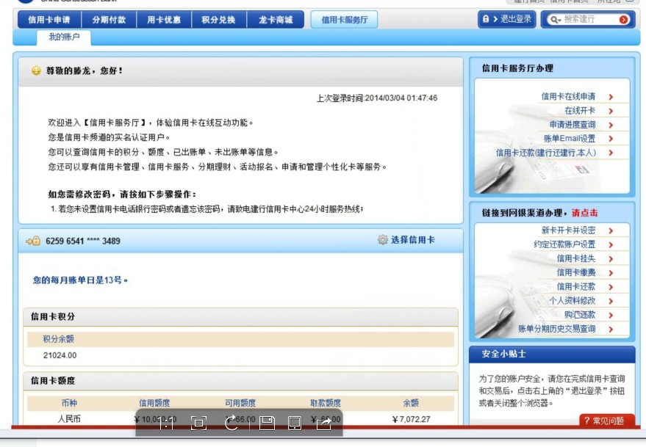The height and width of the screenshot is (447, 646).
Task: Open the 在线开卡 link
Action: coord(580,110)
